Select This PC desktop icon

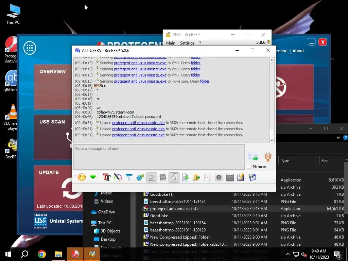(x=13, y=14)
